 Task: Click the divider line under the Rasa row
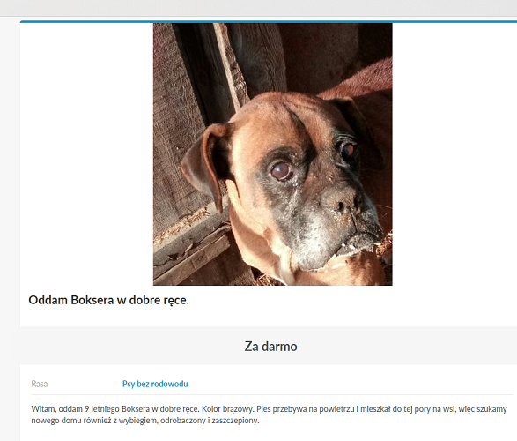click(272, 394)
